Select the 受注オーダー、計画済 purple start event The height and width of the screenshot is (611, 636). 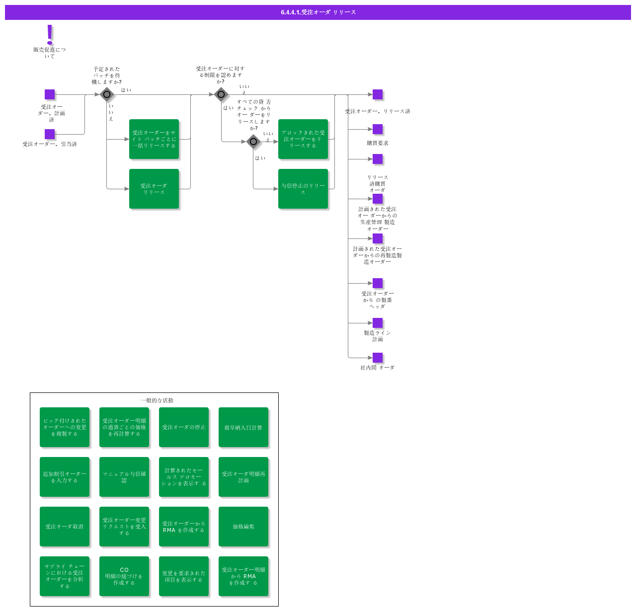50,94
